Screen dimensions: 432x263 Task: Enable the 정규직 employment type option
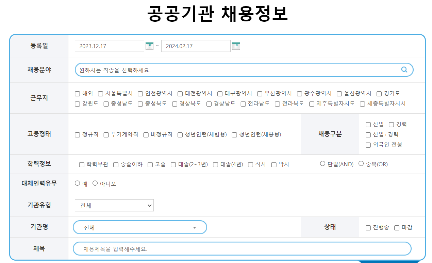[x=77, y=134]
